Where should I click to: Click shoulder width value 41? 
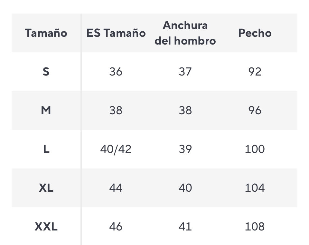(185, 227)
